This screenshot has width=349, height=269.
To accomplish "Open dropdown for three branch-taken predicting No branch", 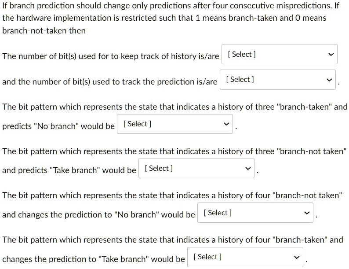I will (x=175, y=124).
